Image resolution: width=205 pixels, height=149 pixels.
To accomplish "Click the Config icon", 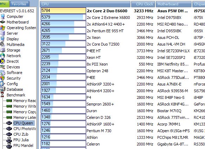I will [x=2, y=84].
